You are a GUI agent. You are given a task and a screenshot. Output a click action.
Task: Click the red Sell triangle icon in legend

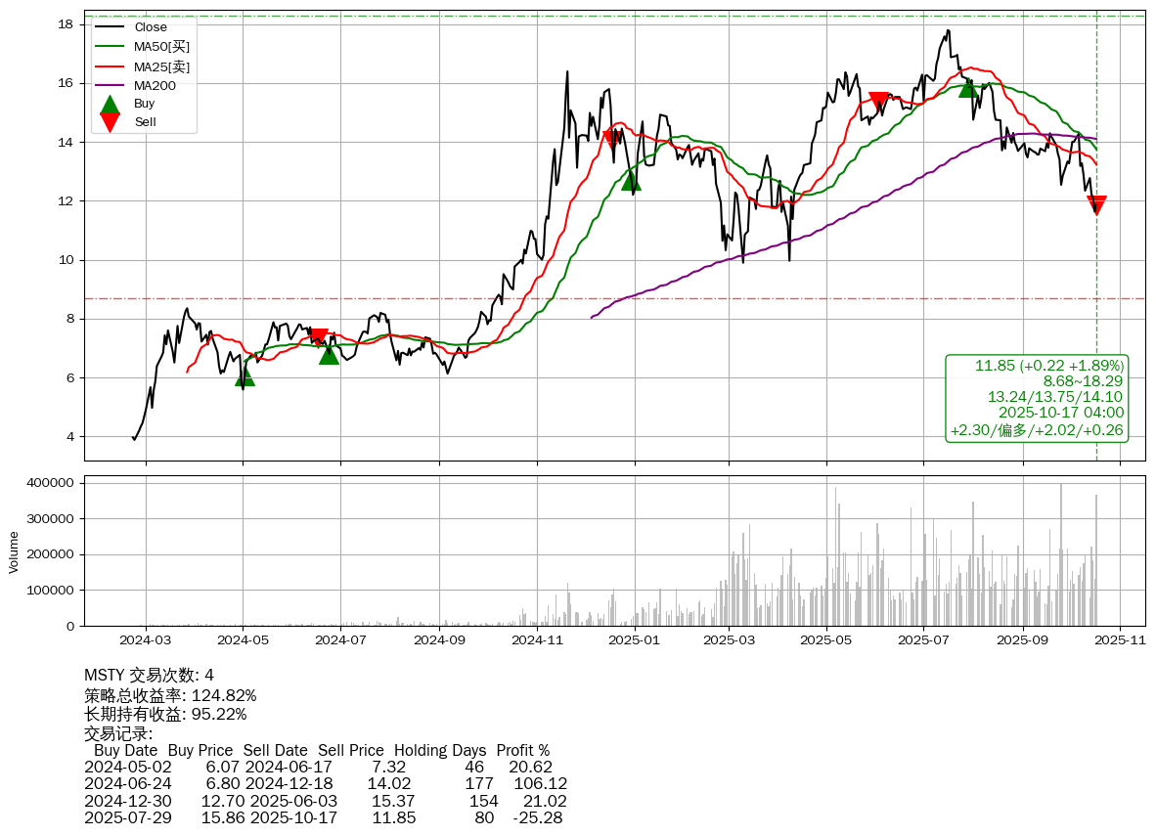click(110, 122)
